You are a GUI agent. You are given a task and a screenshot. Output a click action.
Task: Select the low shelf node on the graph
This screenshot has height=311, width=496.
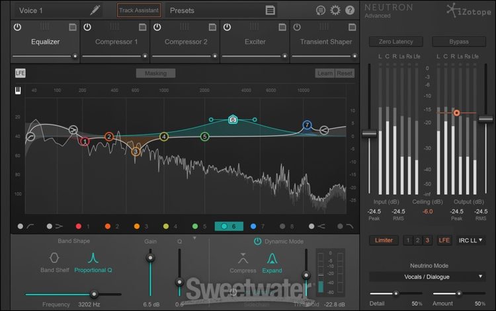pyautogui.click(x=73, y=129)
